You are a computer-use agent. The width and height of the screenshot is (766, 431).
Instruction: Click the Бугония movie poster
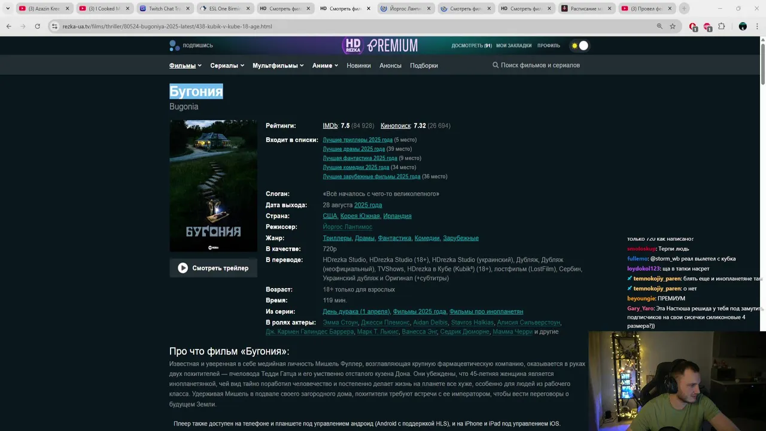[213, 186]
